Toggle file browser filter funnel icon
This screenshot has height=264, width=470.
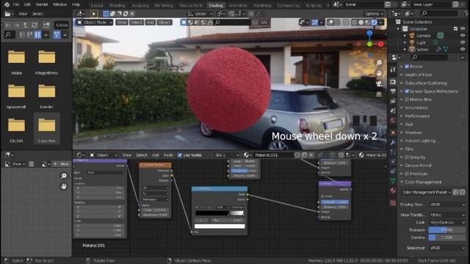(x=57, y=35)
